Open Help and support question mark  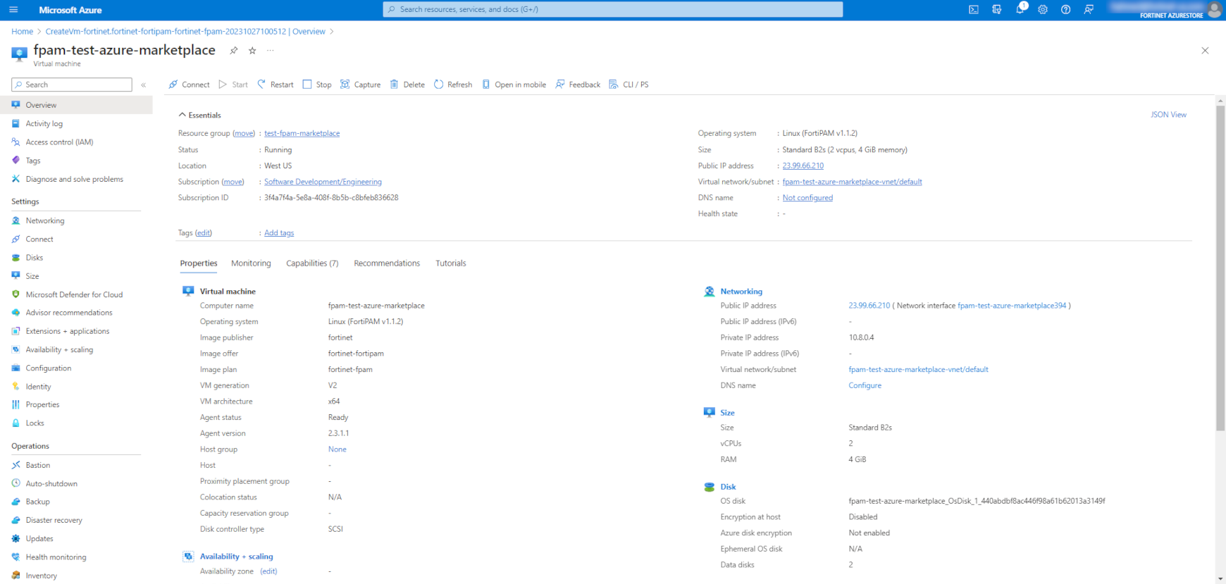(x=1066, y=10)
